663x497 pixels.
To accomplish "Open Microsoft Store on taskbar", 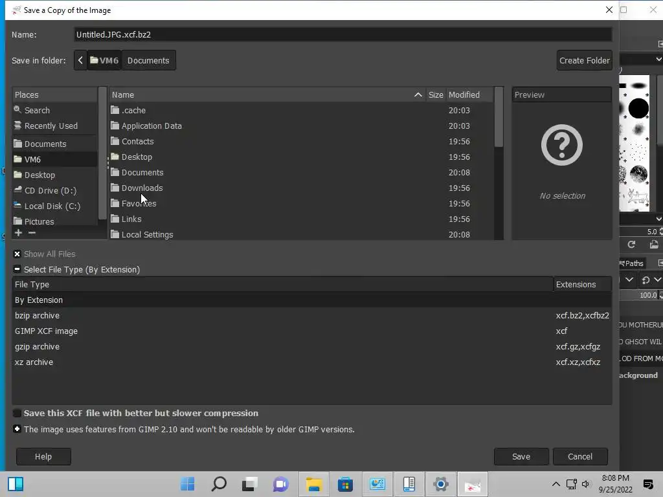I will click(345, 484).
